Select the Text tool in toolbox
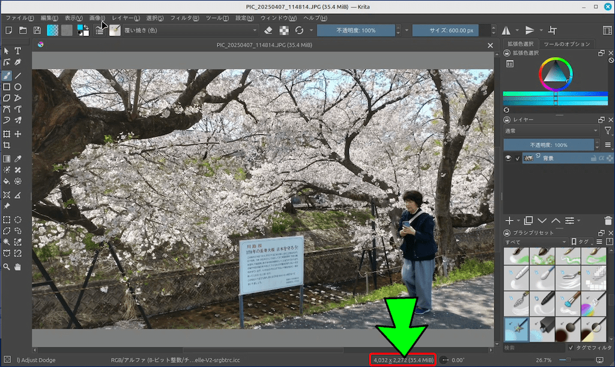Screen dimensions: 615x367 click(18, 51)
